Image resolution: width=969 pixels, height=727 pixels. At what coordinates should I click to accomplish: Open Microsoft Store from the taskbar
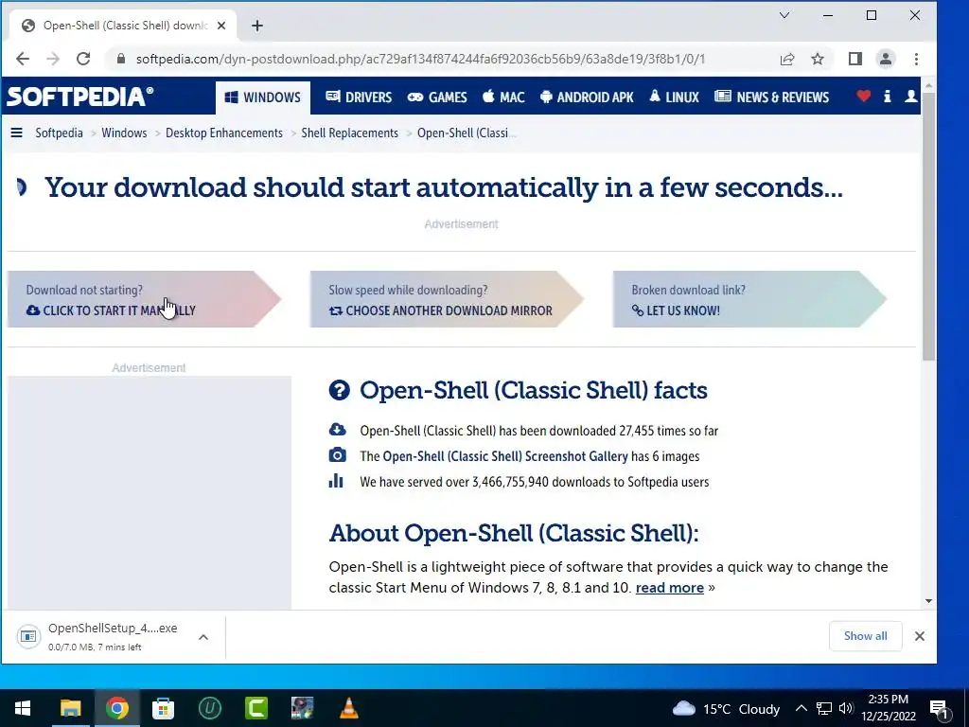(163, 708)
